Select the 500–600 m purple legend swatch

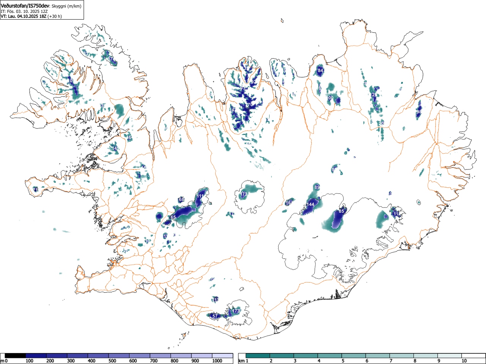click(x=119, y=356)
